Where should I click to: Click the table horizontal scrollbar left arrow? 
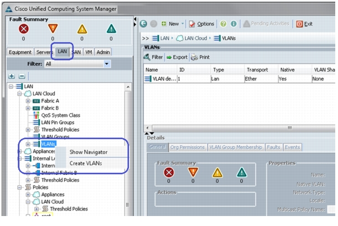148,128
